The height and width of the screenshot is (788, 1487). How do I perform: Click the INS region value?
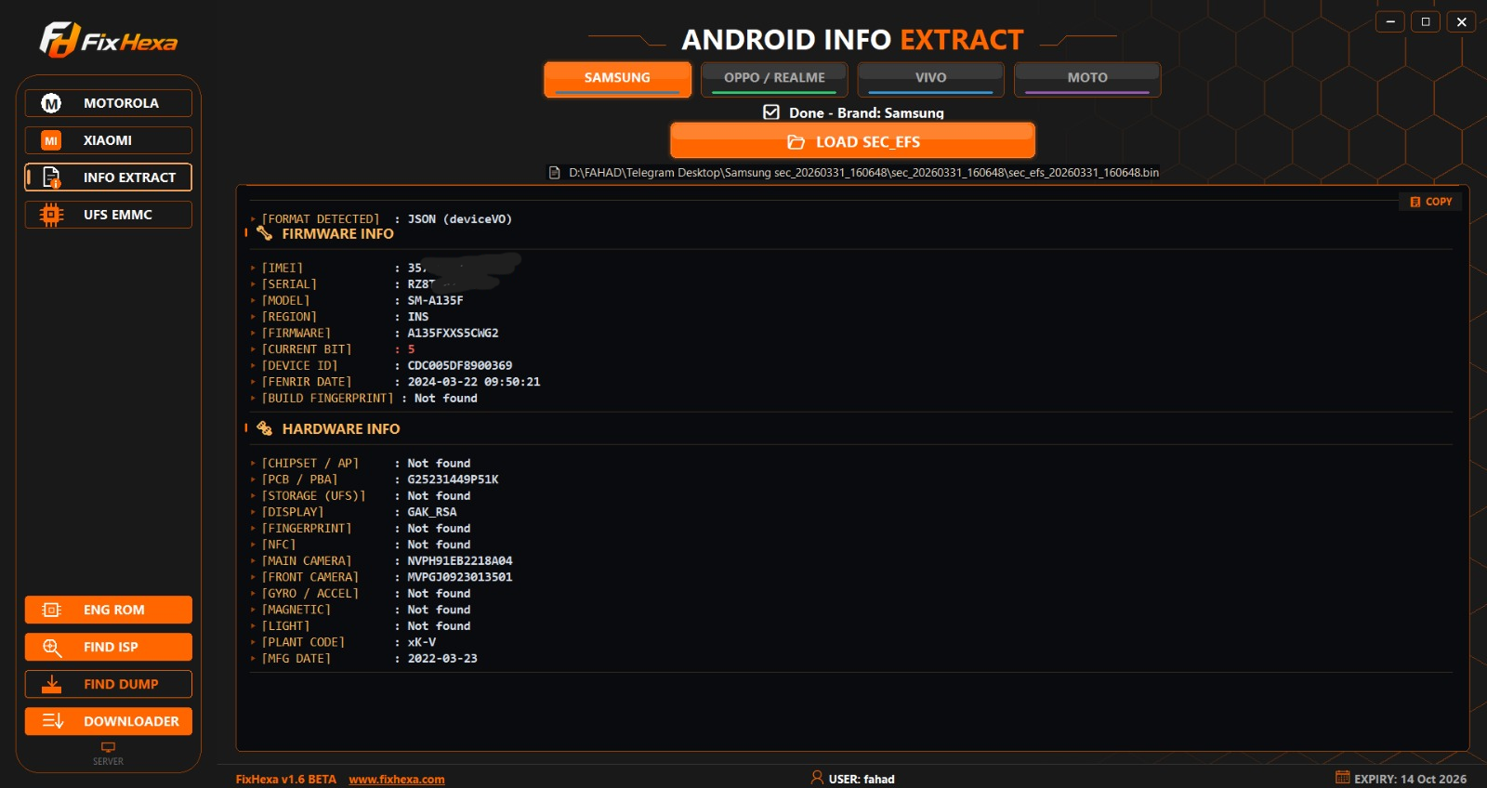tap(418, 317)
